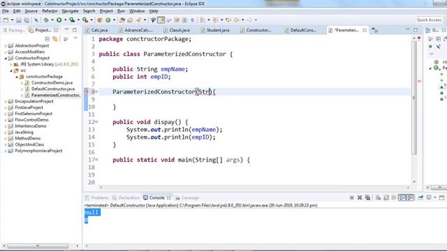
Task: Open dropdown next to Run button
Action: (x=65, y=20)
